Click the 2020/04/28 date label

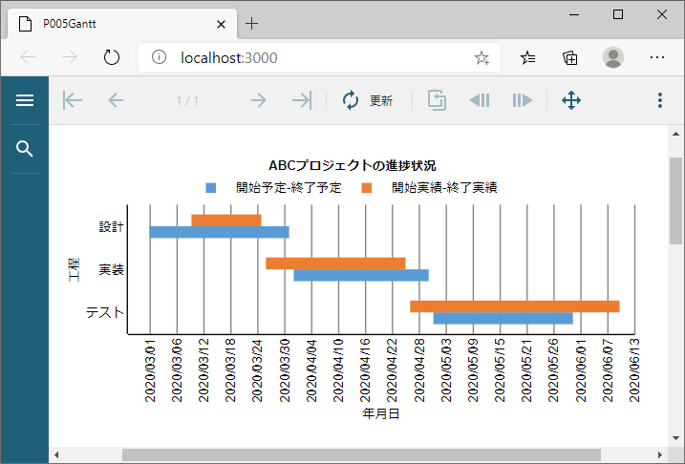click(x=419, y=370)
